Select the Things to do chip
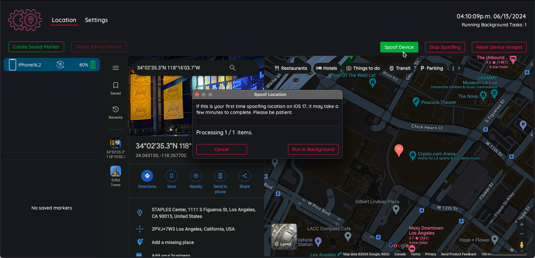The width and height of the screenshot is (535, 258). 363,68
